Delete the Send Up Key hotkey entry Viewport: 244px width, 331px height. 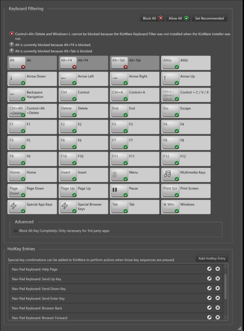click(x=218, y=279)
